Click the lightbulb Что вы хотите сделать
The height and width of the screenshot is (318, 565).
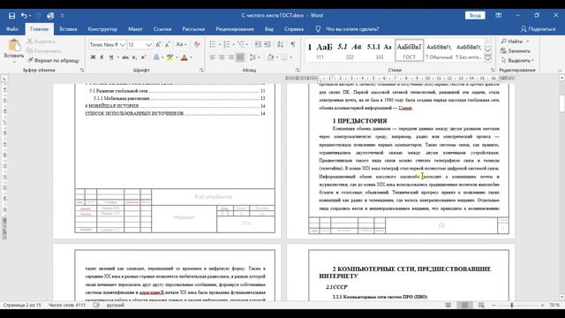tap(318, 29)
